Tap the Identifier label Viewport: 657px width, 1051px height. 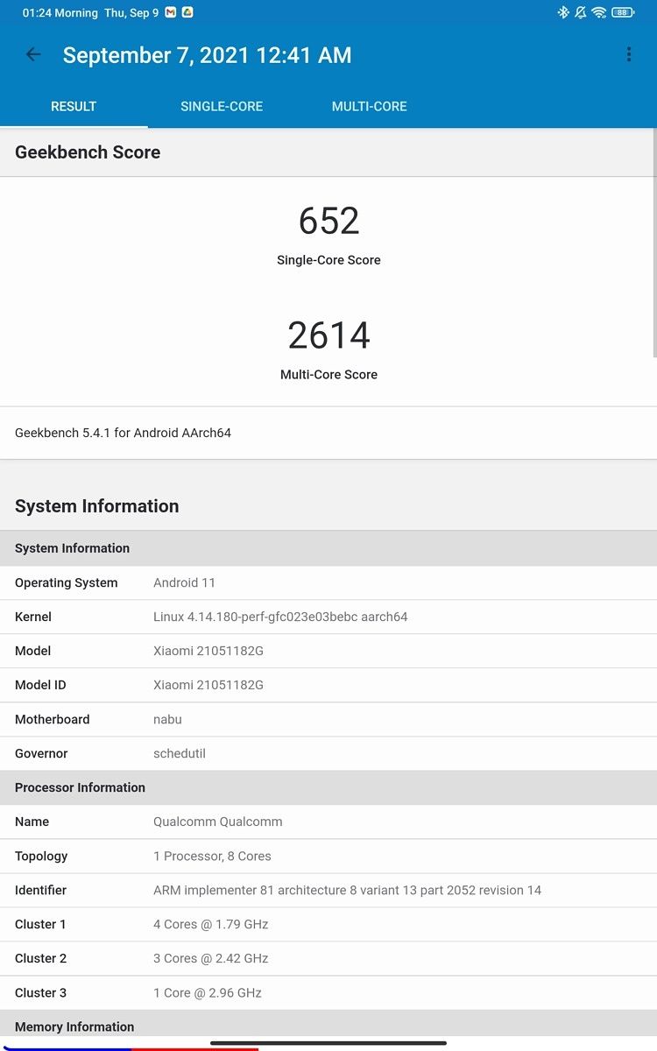pos(40,890)
